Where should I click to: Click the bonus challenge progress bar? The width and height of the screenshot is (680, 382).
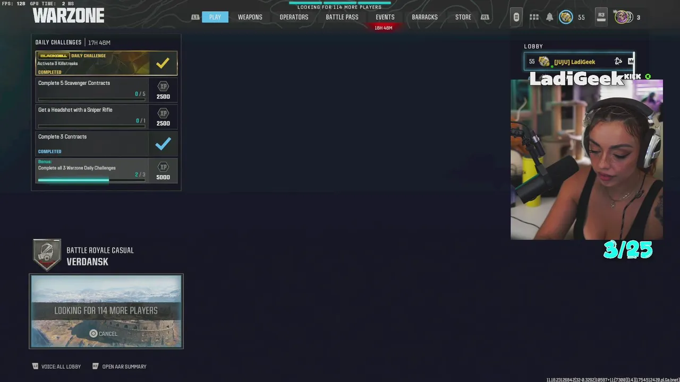click(91, 180)
